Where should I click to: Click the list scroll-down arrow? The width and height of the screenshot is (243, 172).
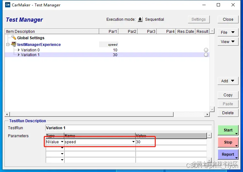[x=212, y=109]
